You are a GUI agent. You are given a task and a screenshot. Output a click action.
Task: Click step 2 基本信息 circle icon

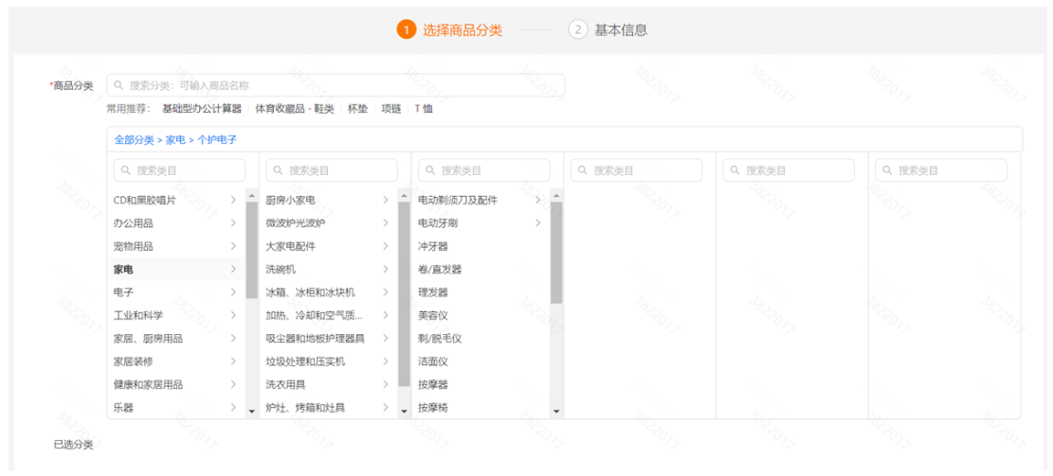(x=577, y=29)
